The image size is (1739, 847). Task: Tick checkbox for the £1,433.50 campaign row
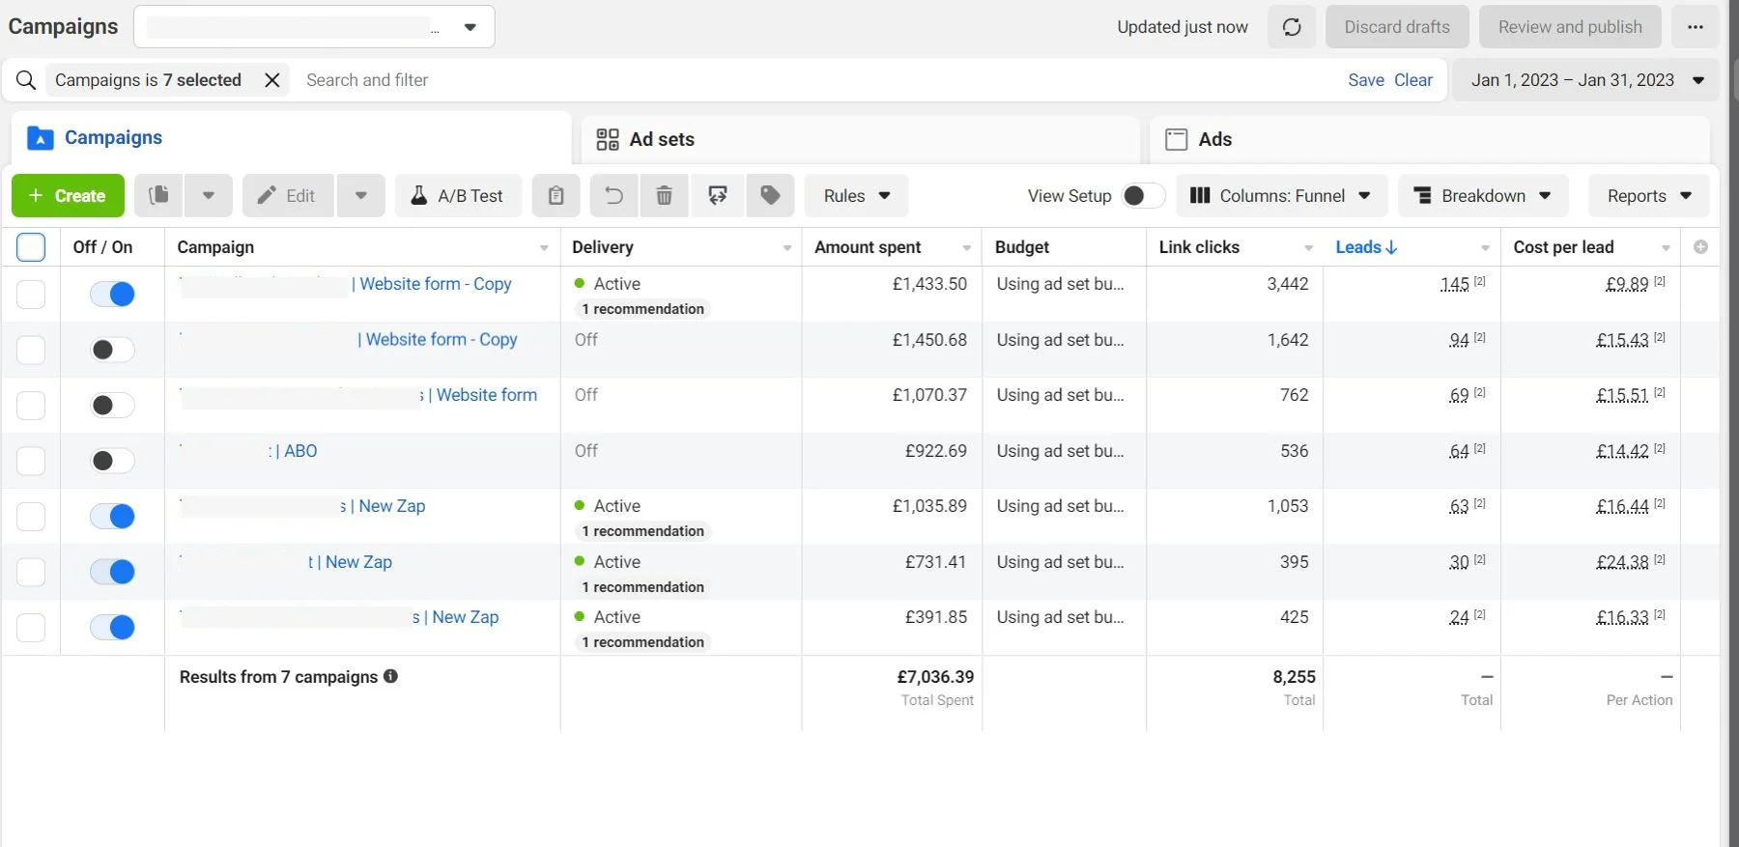[31, 295]
